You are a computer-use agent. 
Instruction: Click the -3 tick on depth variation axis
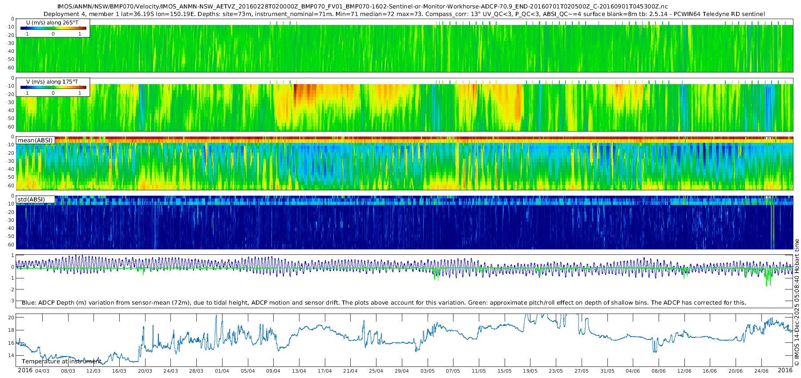pos(12,301)
